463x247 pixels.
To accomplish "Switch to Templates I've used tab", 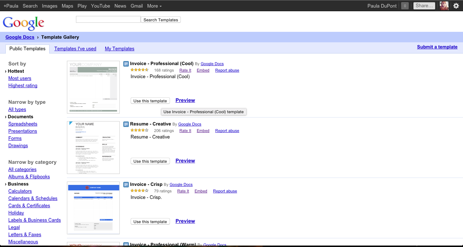I will pos(75,49).
